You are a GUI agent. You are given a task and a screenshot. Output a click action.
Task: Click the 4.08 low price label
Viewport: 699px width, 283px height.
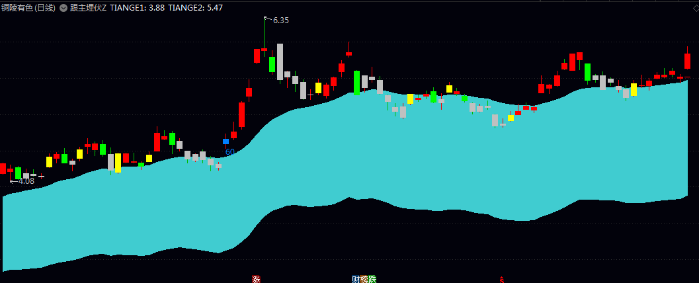tap(26, 181)
